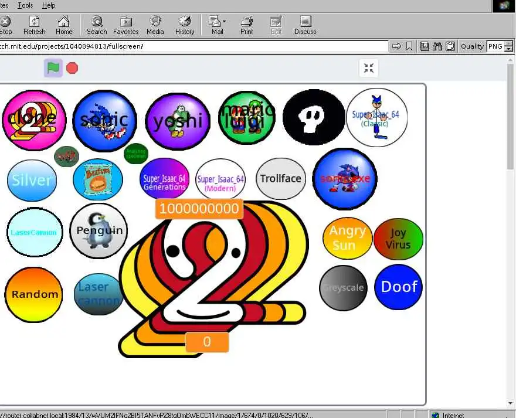
Task: Open the Favorites folder icon
Action: tap(125, 25)
